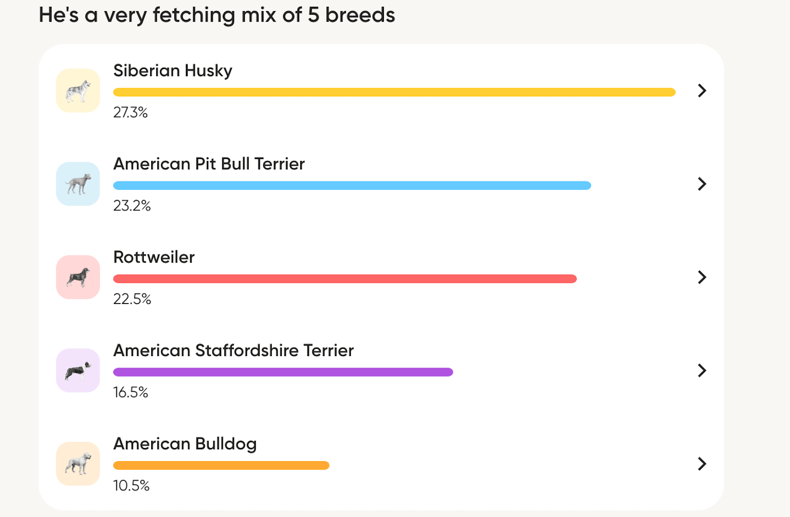Click the American Pit Bull Terrier dog icon
790x517 pixels.
click(x=77, y=184)
